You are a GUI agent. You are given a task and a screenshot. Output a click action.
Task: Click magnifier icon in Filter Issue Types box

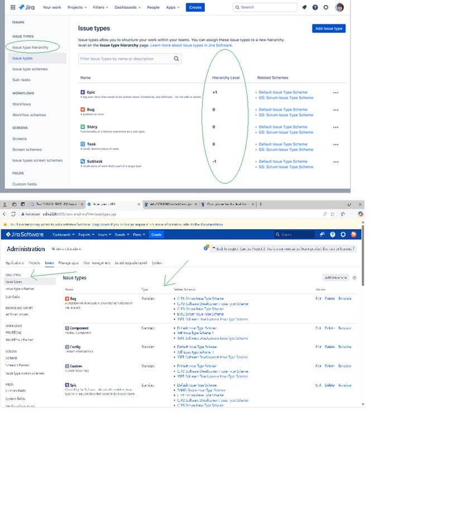pyautogui.click(x=176, y=59)
